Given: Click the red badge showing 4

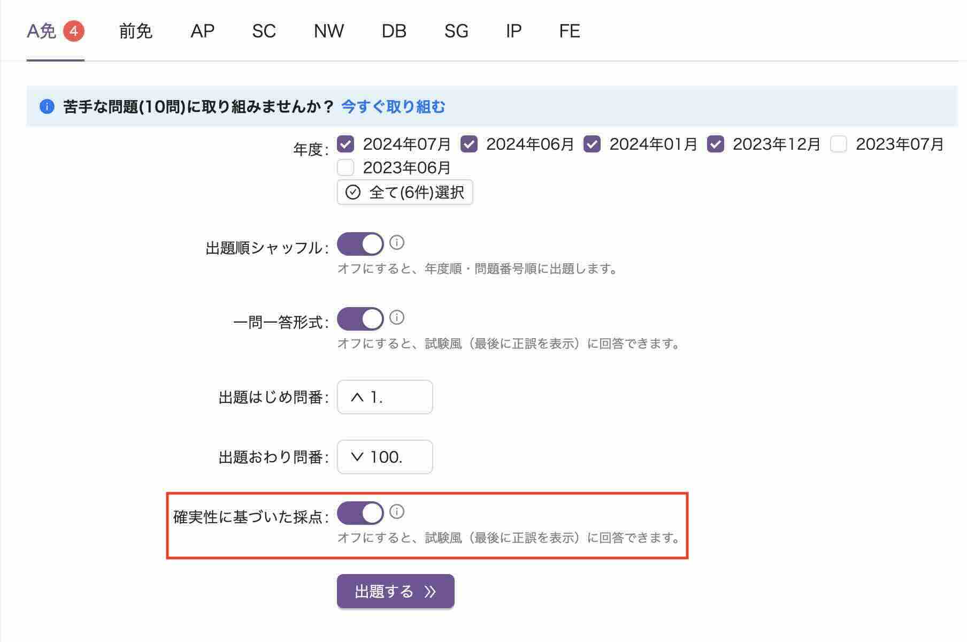Looking at the screenshot, I should [74, 31].
